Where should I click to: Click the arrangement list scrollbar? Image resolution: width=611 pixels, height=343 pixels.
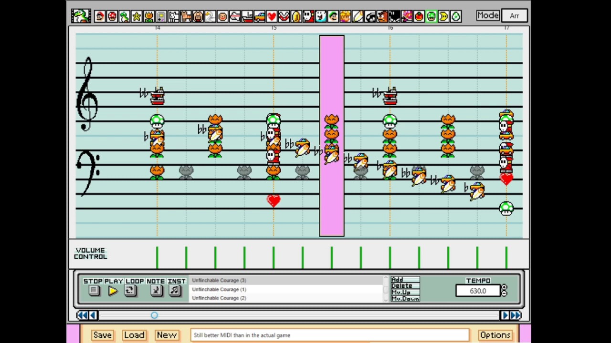tap(385, 289)
